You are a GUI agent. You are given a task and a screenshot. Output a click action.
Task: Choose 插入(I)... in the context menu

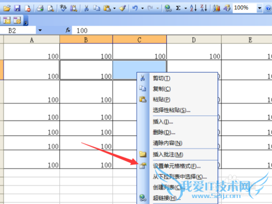tap(178, 122)
